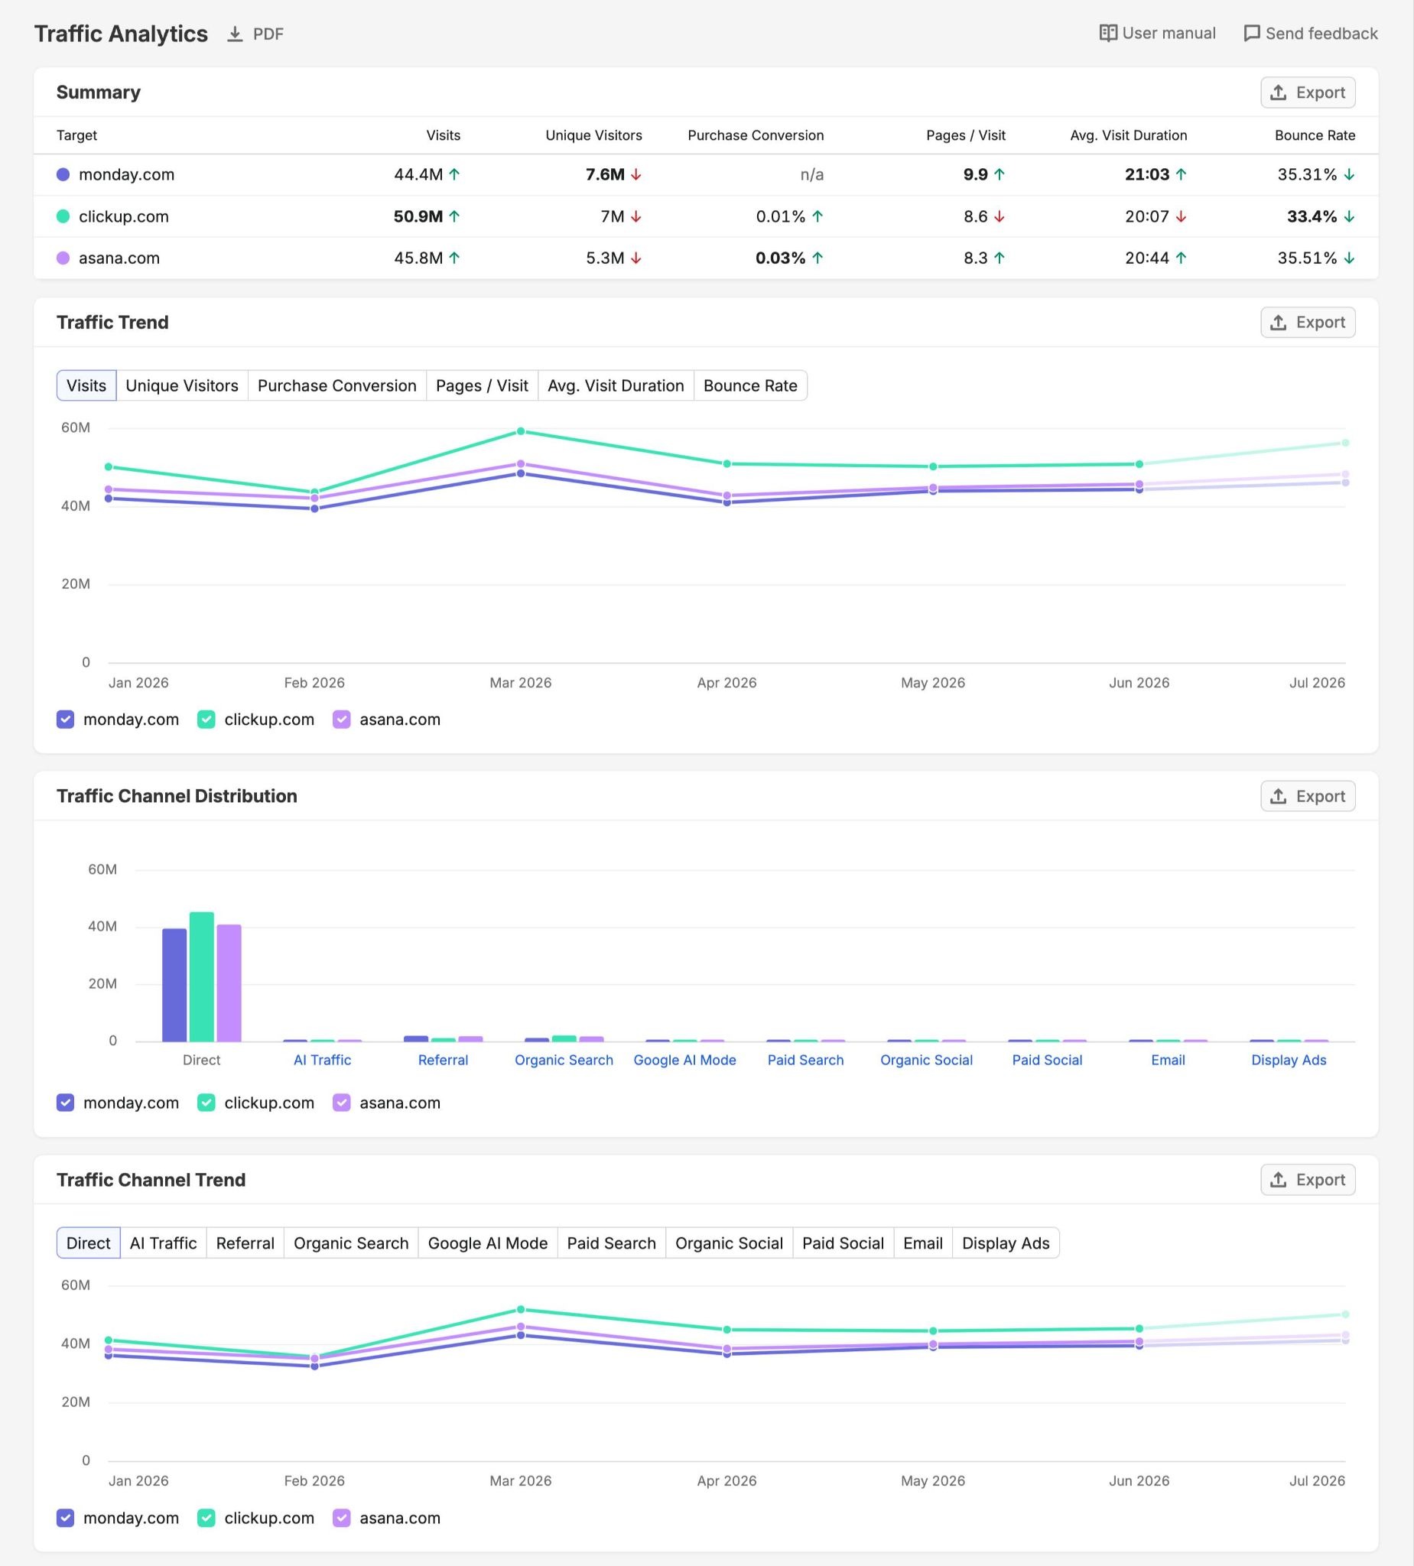The width and height of the screenshot is (1414, 1566).
Task: Click asana.com unique visitors value 5.3M
Action: tap(605, 258)
